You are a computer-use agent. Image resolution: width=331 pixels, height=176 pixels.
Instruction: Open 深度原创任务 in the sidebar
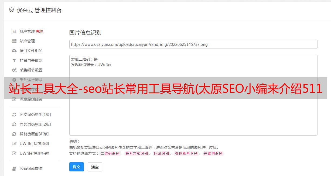[31, 99]
